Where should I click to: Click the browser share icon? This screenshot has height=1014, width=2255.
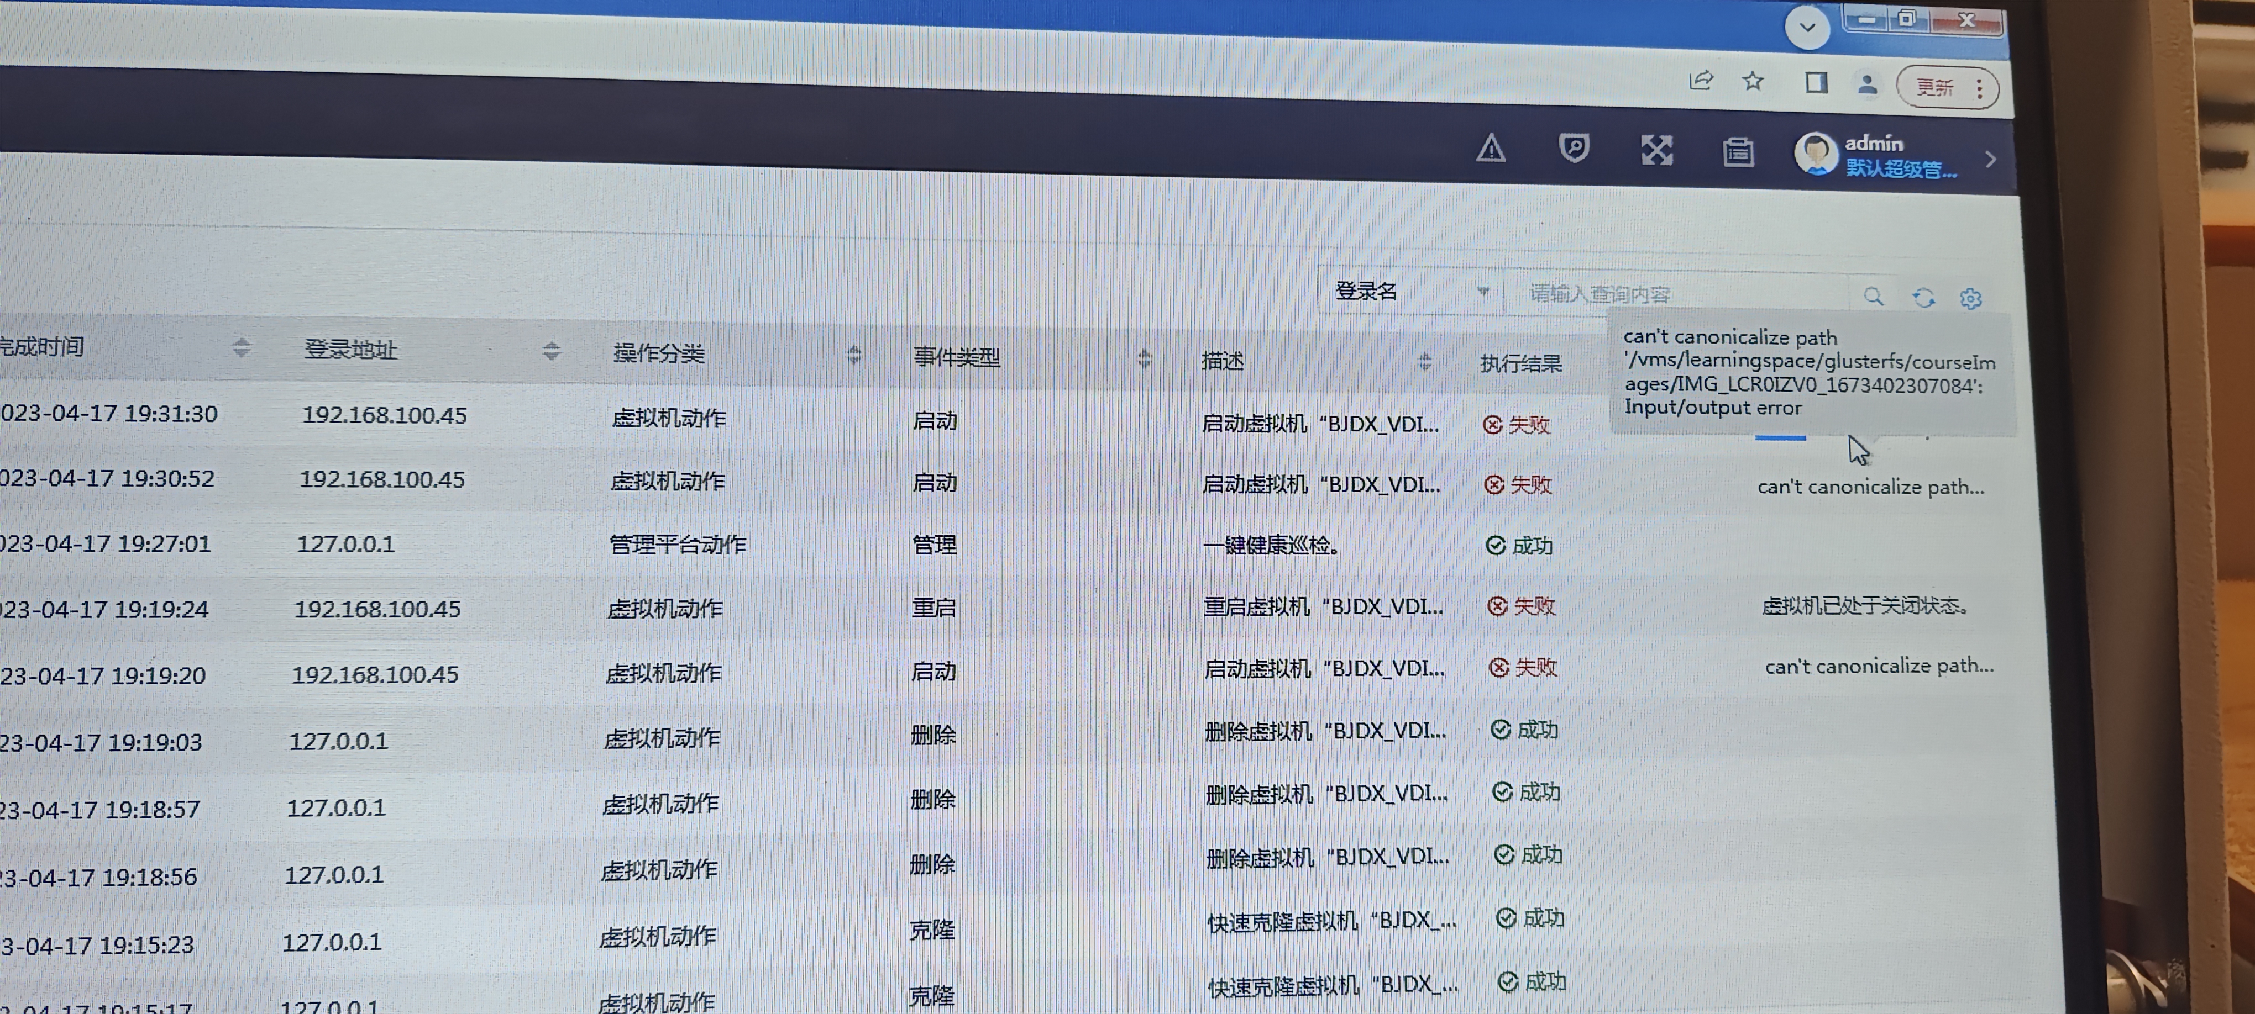pyautogui.click(x=1700, y=81)
